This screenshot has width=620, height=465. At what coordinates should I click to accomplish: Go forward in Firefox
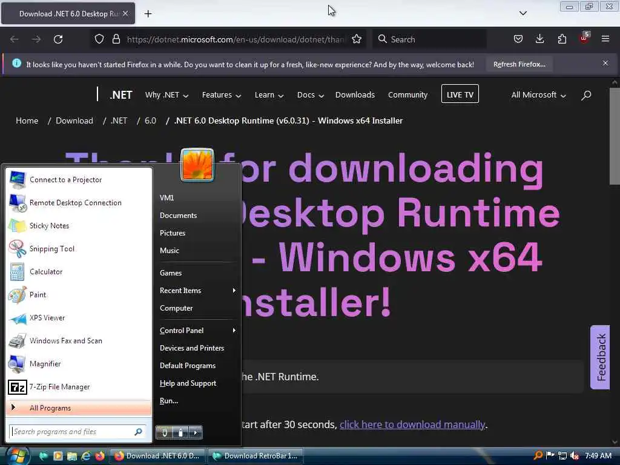pyautogui.click(x=36, y=39)
